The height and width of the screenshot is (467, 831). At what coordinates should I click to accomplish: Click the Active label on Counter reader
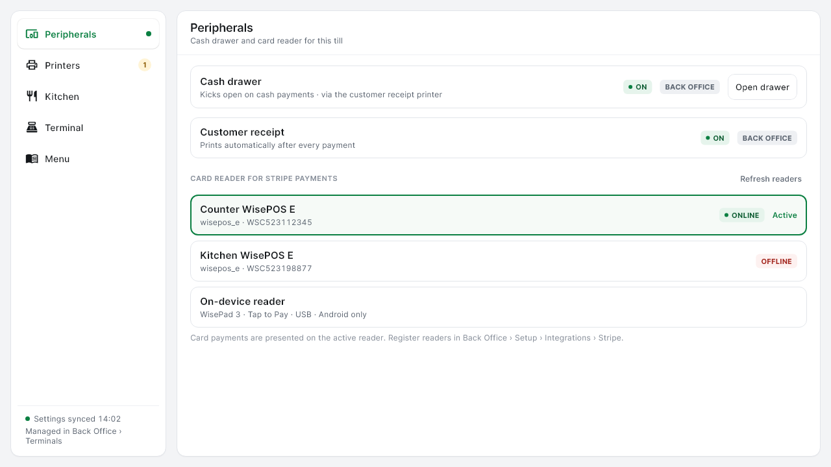(x=784, y=215)
